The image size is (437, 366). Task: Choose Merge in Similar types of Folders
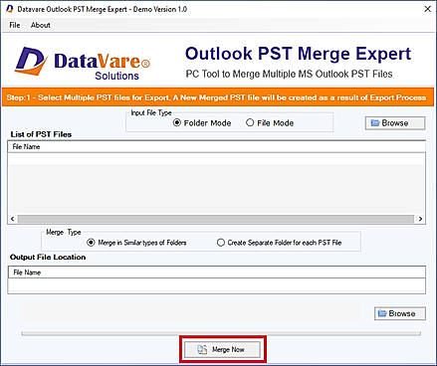[136, 243]
